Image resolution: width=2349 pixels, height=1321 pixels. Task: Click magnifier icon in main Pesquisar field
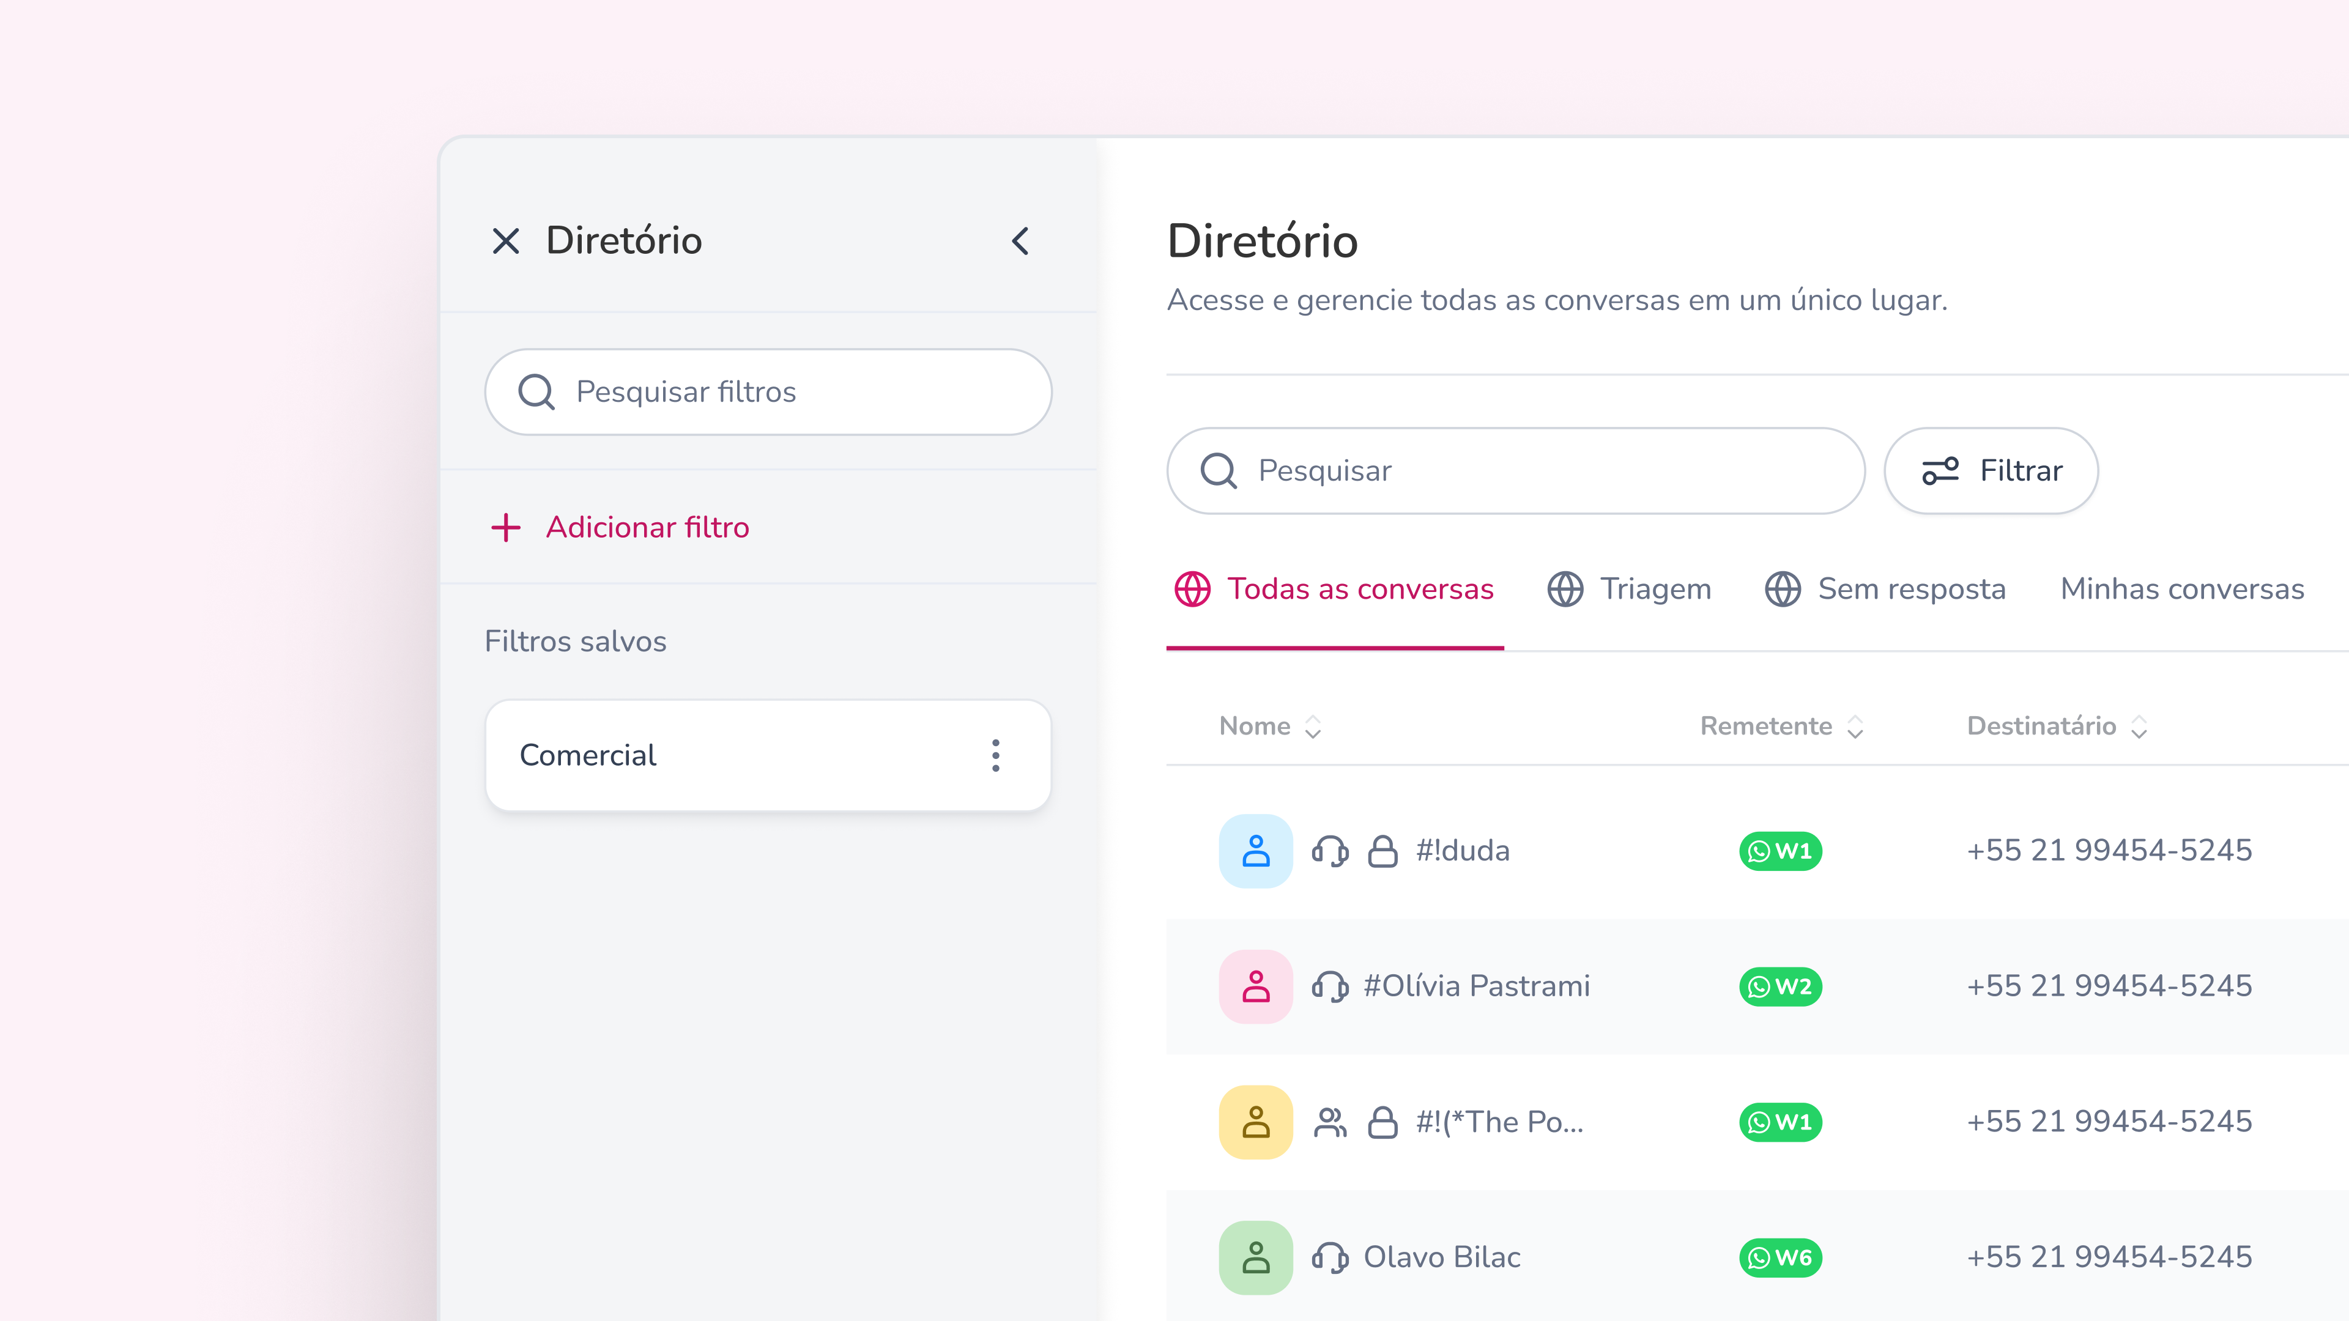tap(1219, 470)
